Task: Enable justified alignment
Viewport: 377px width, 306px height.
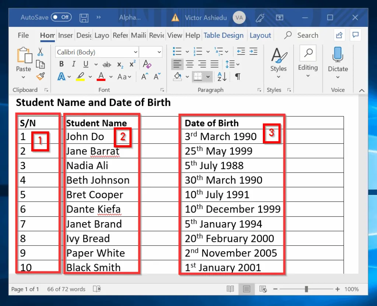Action: (x=215, y=64)
